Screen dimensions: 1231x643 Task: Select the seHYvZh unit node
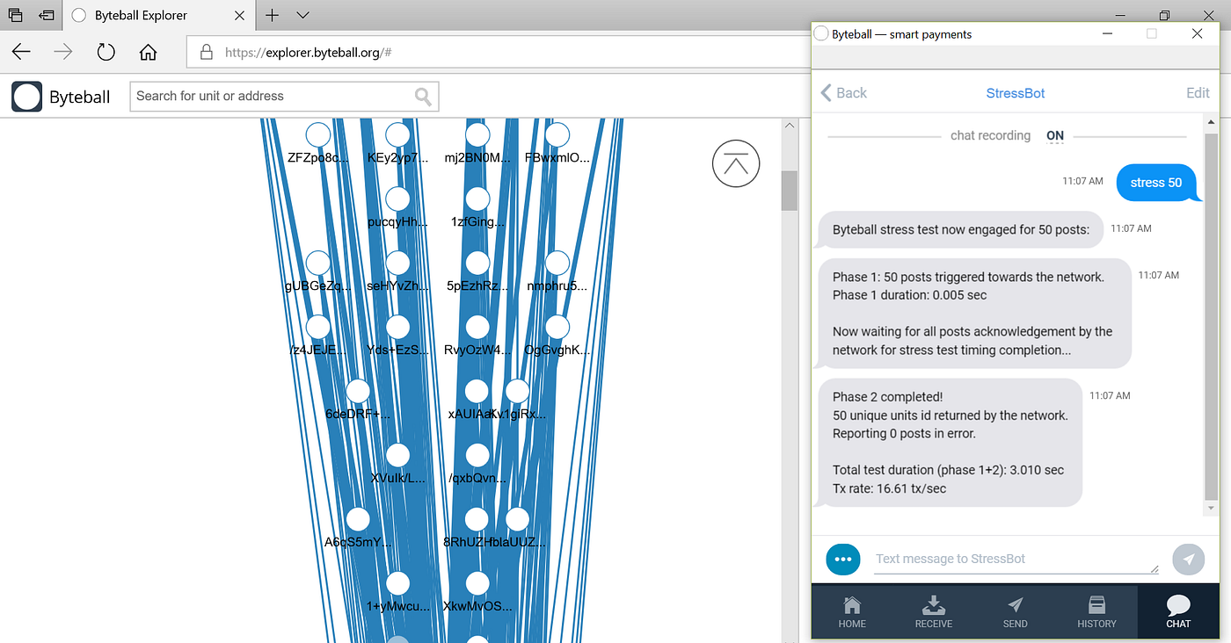click(x=397, y=263)
